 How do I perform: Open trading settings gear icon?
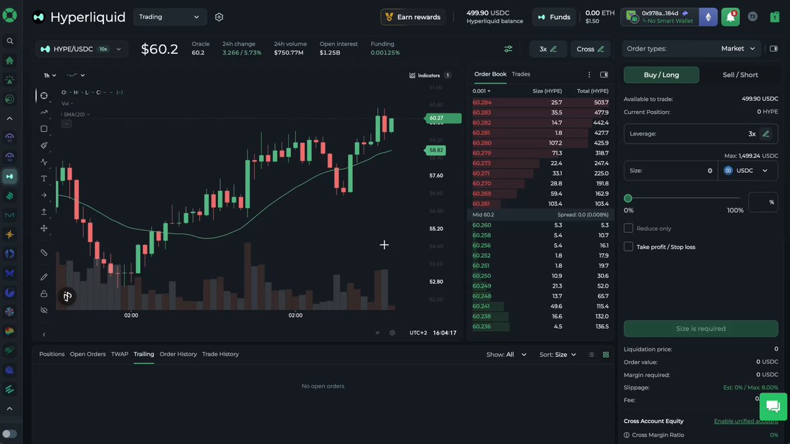(219, 17)
